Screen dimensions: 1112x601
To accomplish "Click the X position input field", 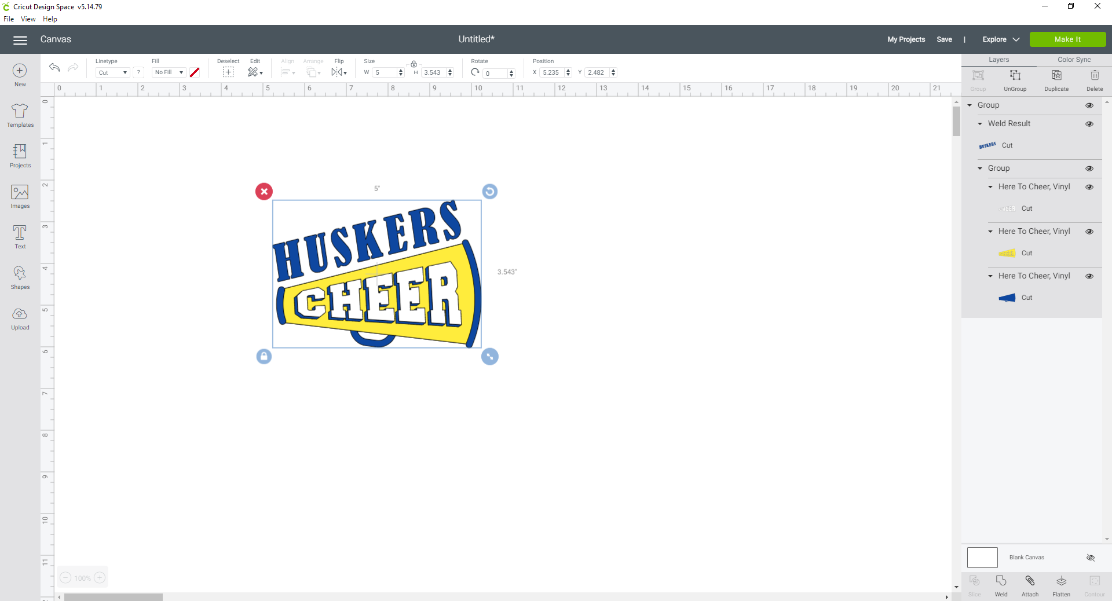I will (x=553, y=72).
